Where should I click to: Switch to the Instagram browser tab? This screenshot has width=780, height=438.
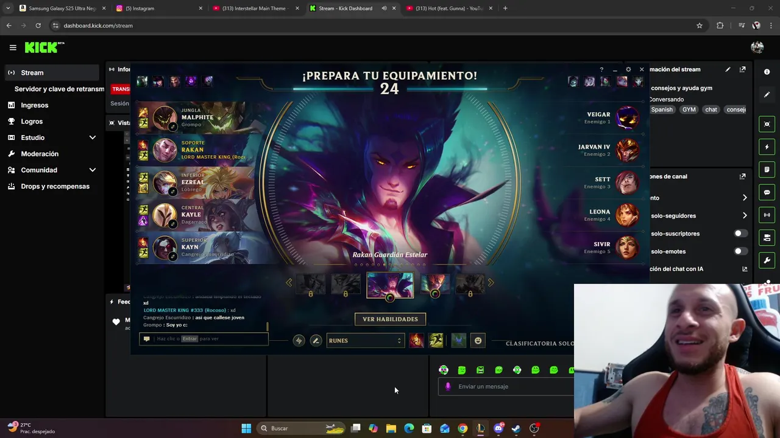tap(160, 9)
